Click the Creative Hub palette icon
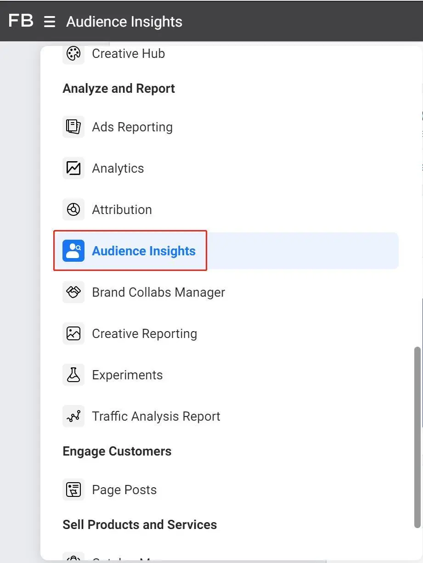423x563 pixels. pyautogui.click(x=73, y=54)
